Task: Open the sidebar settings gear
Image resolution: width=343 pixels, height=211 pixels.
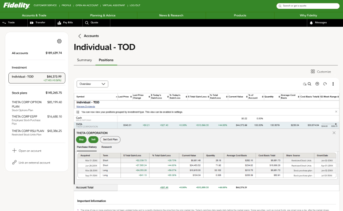Action: point(59,41)
